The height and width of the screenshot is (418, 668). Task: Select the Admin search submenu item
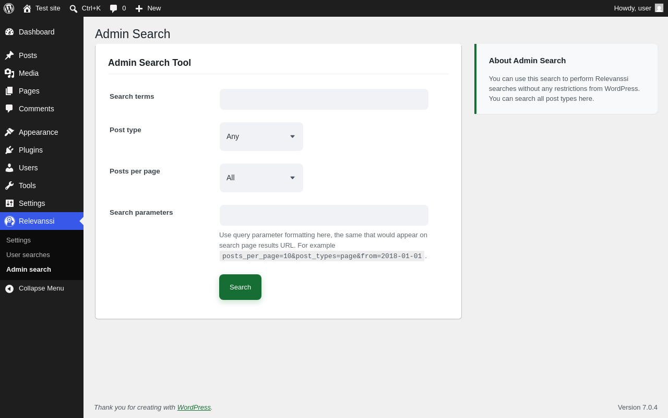coord(29,270)
